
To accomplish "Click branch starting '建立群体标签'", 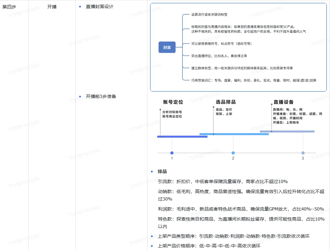I will [x=242, y=68].
